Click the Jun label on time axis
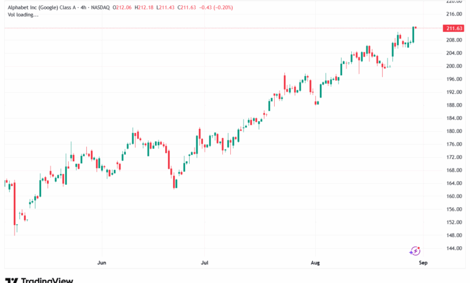The height and width of the screenshot is (283, 470). (x=102, y=263)
